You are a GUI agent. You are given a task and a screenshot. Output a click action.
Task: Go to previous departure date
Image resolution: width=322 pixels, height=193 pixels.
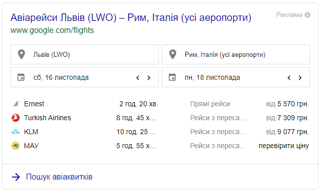(138, 78)
